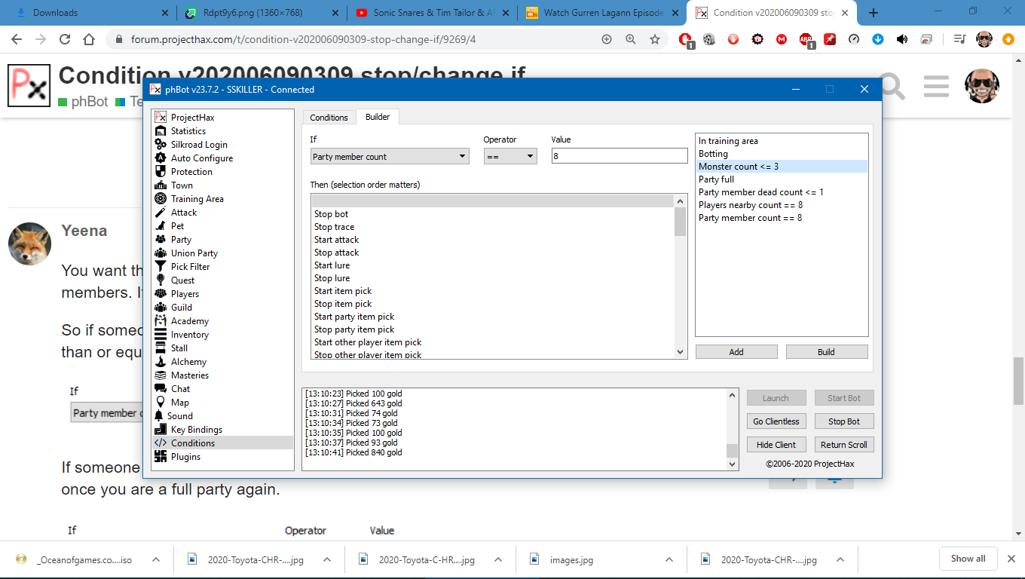Open the Pick Filter funnel icon
The width and height of the screenshot is (1025, 579).
(x=161, y=267)
